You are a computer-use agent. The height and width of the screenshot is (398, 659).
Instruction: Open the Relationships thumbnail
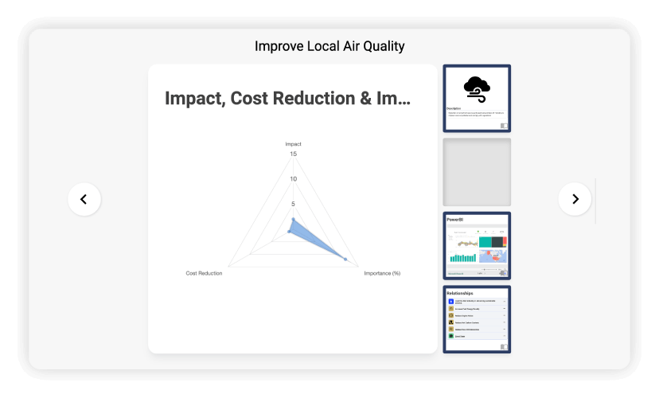click(477, 319)
